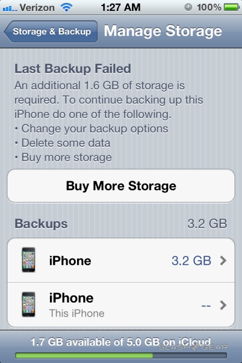This screenshot has width=242, height=363.
Task: Click the This iPhone device thumbnail icon
Action: point(28,304)
